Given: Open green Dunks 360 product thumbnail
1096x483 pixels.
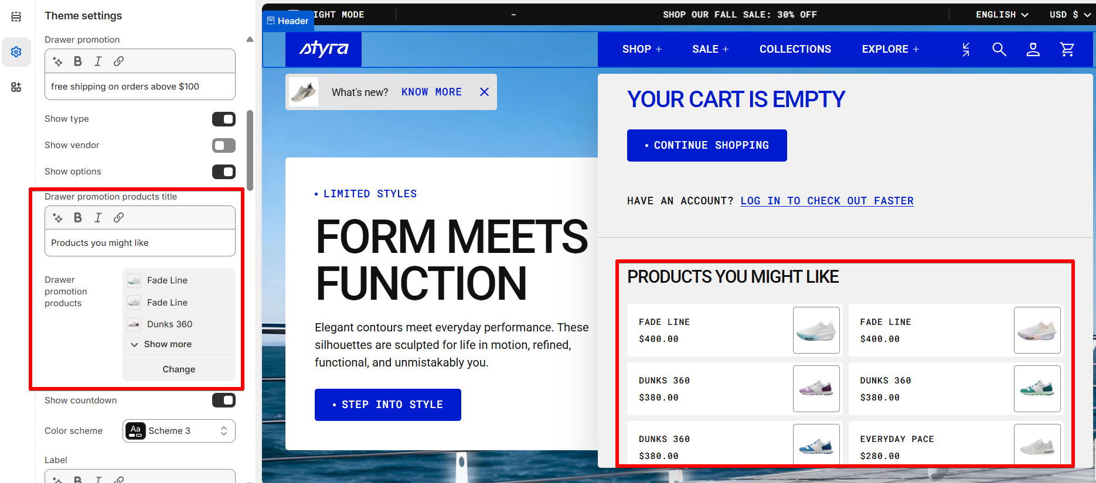Looking at the screenshot, I should pyautogui.click(x=1037, y=389).
